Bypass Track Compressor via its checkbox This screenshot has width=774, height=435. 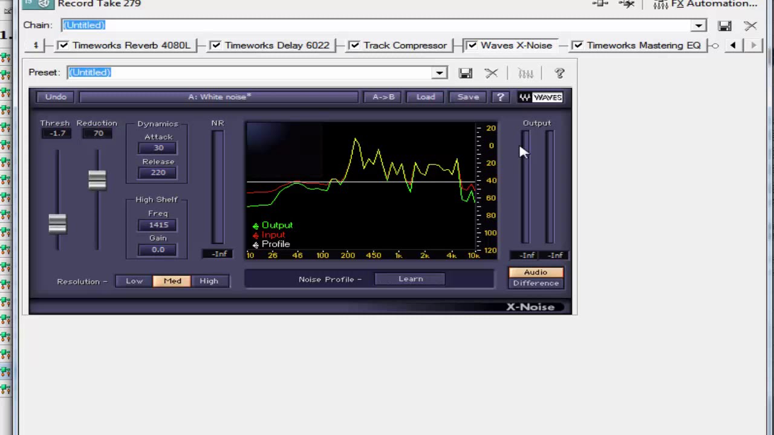click(x=354, y=45)
